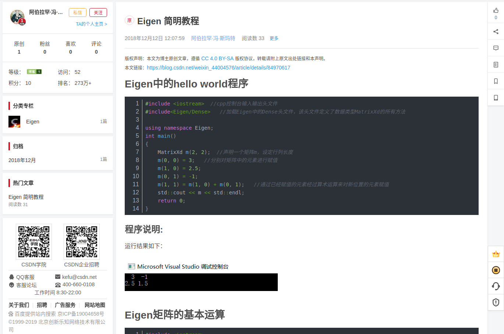Click the Eigen category thumbnail icon

(x=14, y=122)
